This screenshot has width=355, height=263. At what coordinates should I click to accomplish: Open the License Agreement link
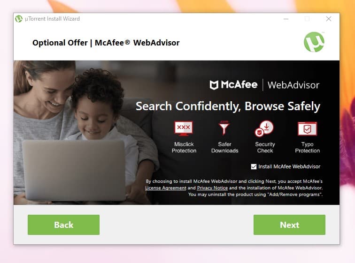166,188
